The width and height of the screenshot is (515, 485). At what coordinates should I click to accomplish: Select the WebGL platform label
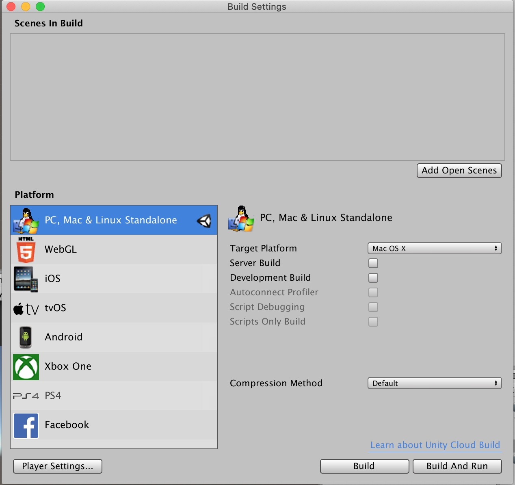tap(61, 249)
